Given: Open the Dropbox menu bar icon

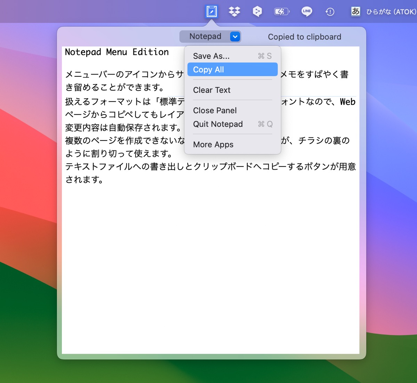Looking at the screenshot, I should (x=235, y=11).
